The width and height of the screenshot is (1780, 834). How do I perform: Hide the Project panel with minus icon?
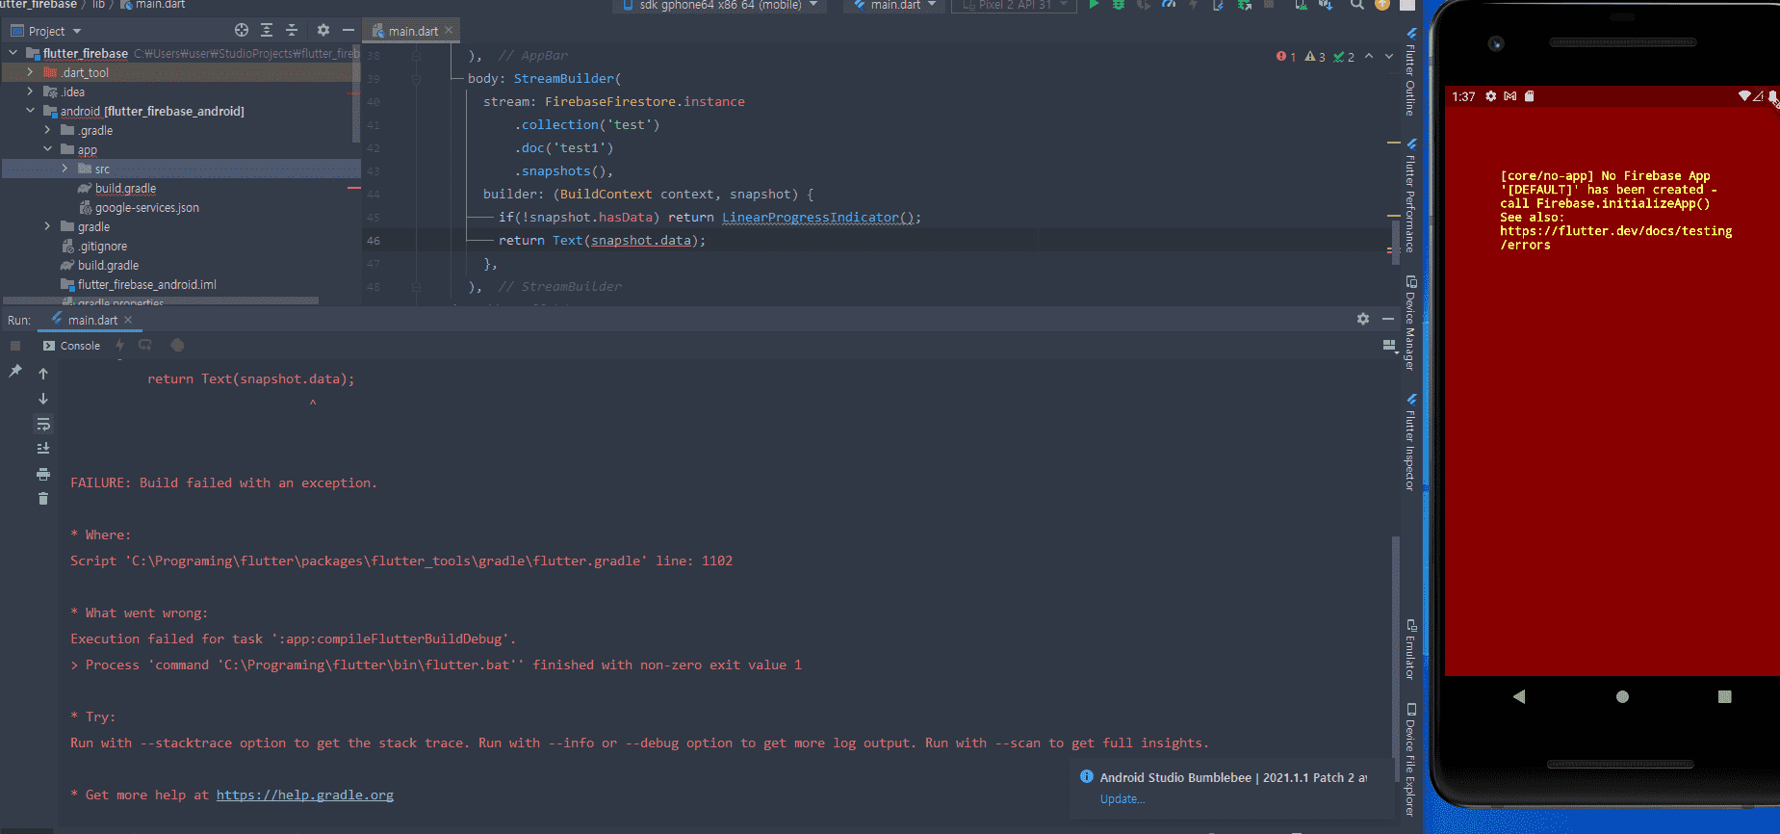[x=348, y=31]
